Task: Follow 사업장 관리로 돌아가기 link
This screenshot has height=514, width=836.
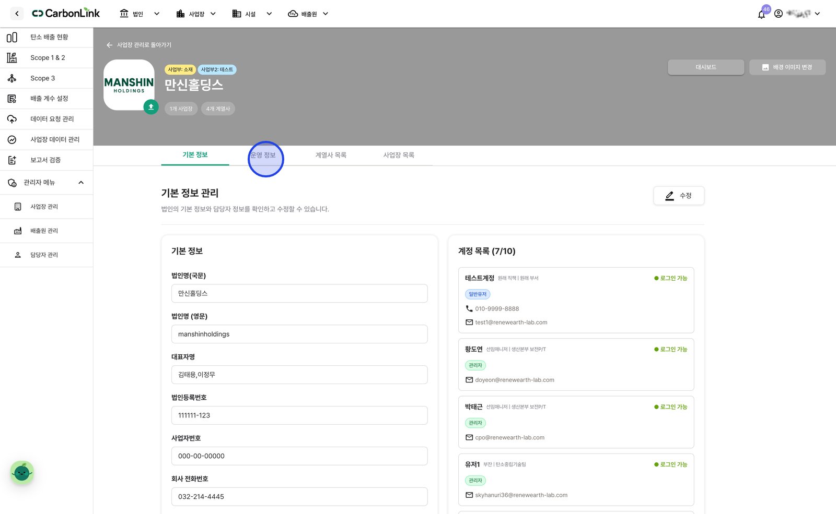Action: [139, 45]
